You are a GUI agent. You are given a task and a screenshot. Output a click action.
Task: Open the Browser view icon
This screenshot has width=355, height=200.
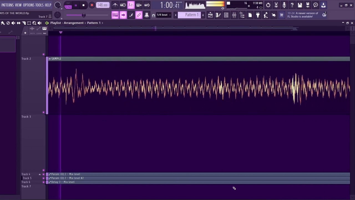(x=242, y=15)
